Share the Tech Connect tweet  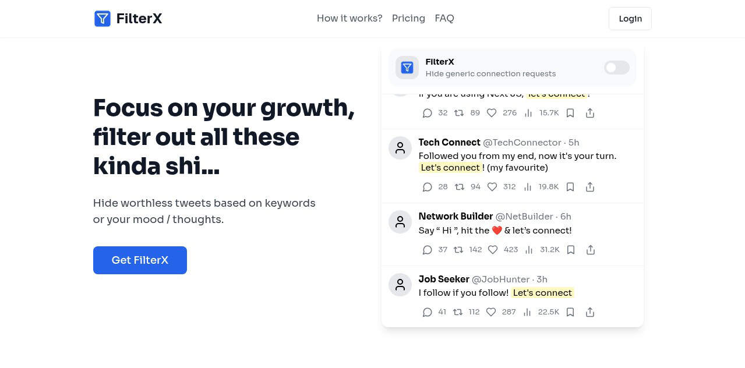coord(590,187)
